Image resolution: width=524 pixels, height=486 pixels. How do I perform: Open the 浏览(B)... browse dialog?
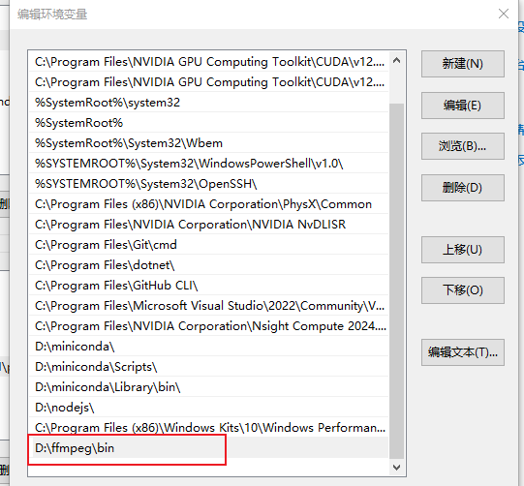coord(463,146)
